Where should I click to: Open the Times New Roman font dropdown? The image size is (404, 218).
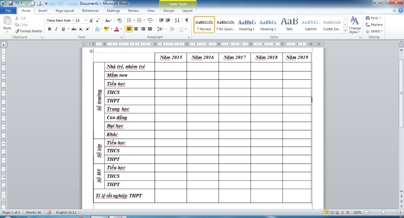pos(73,21)
